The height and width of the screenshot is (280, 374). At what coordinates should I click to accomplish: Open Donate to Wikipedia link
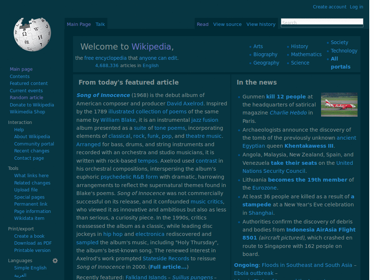click(32, 105)
